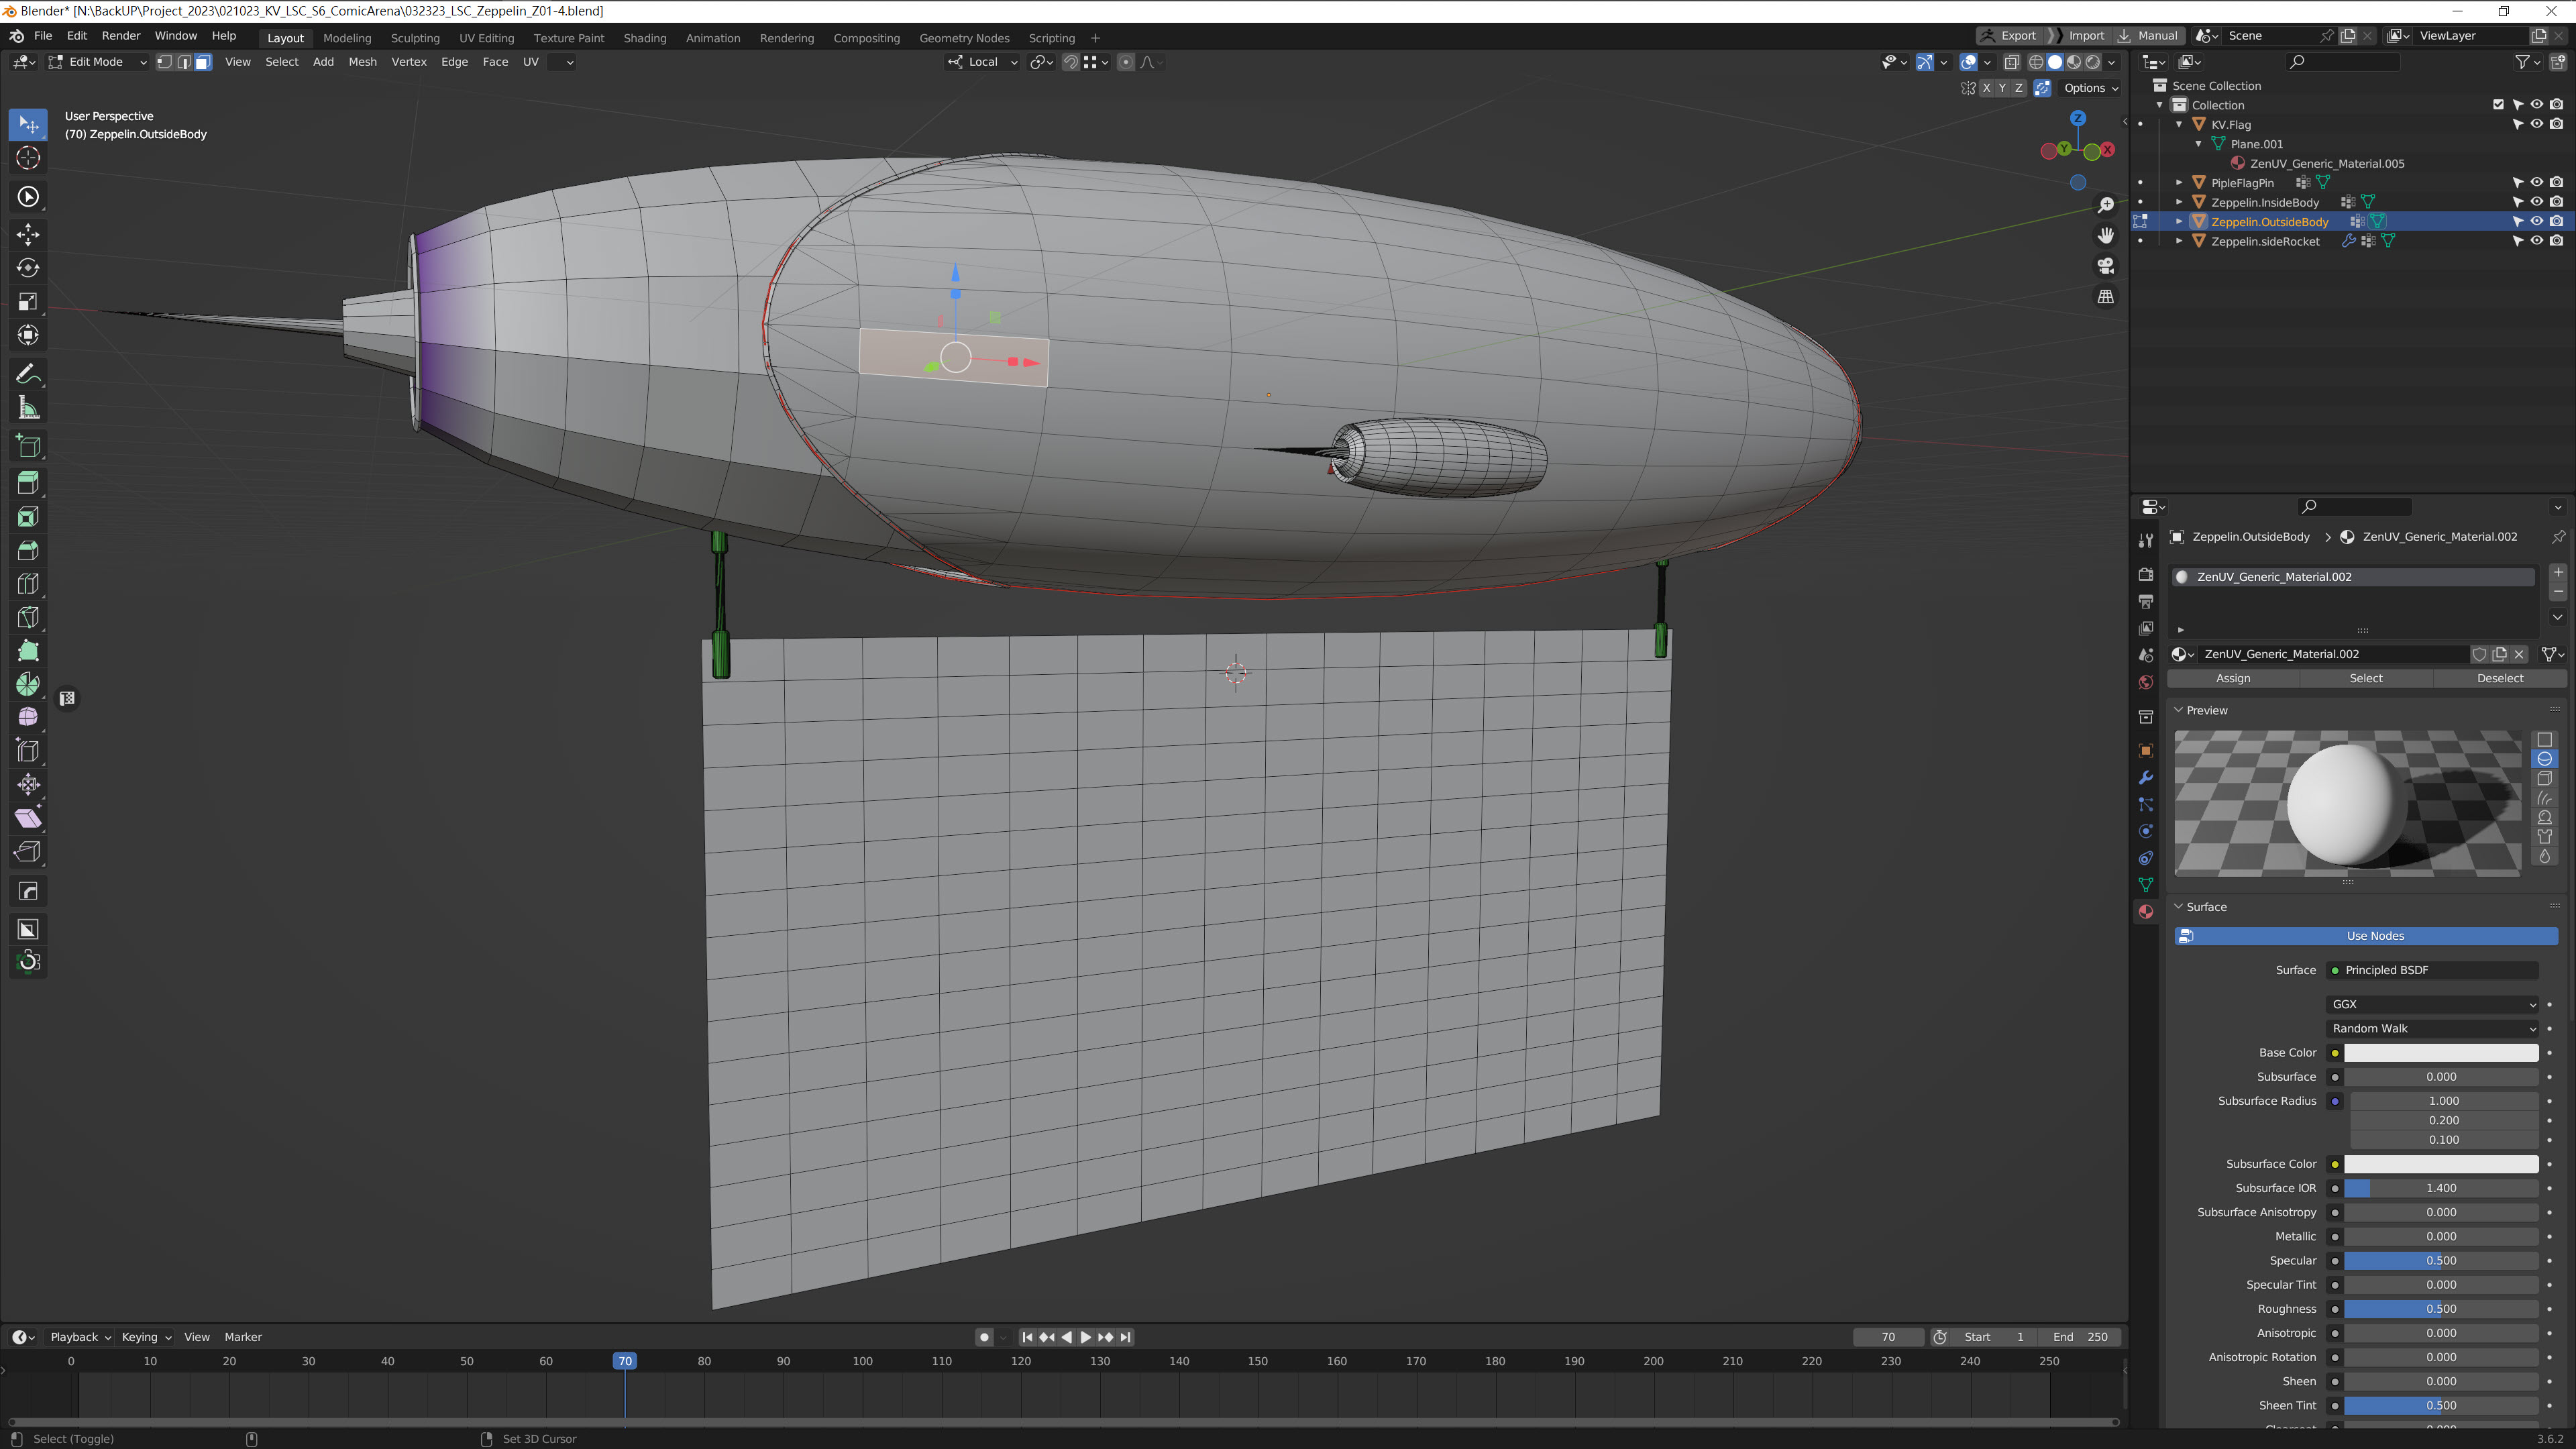
Task: Open the Modifiers wrench properties tab
Action: [2145, 777]
